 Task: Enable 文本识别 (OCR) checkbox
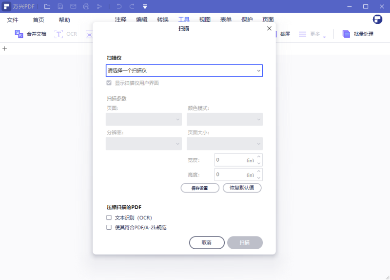pyautogui.click(x=109, y=217)
